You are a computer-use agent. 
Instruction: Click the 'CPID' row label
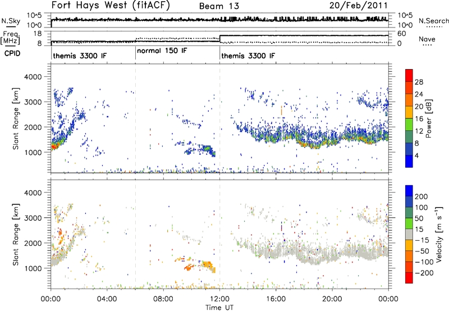(12, 53)
